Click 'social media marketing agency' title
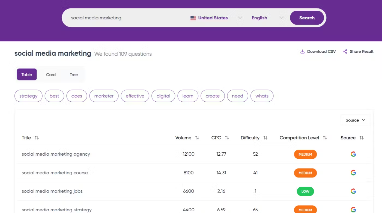 coord(56,154)
